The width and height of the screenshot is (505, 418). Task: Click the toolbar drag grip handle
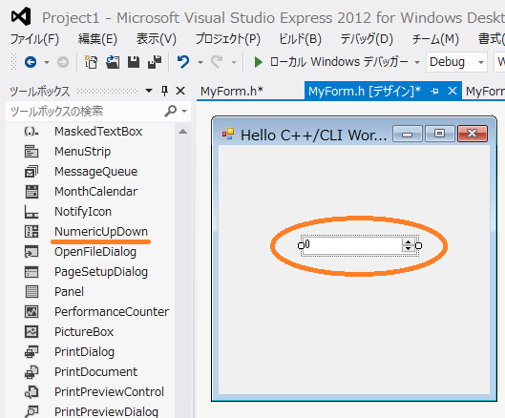13,62
